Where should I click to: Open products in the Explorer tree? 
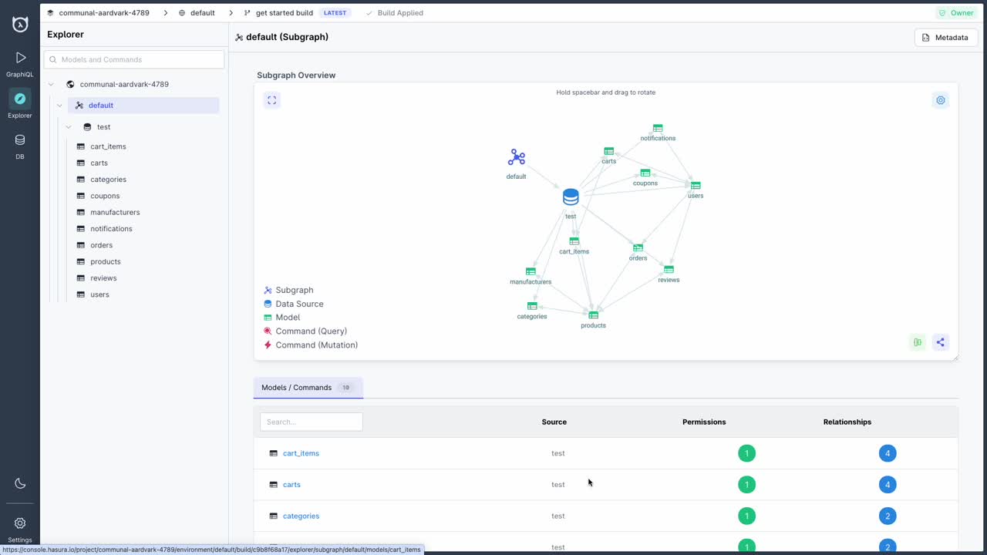[106, 261]
